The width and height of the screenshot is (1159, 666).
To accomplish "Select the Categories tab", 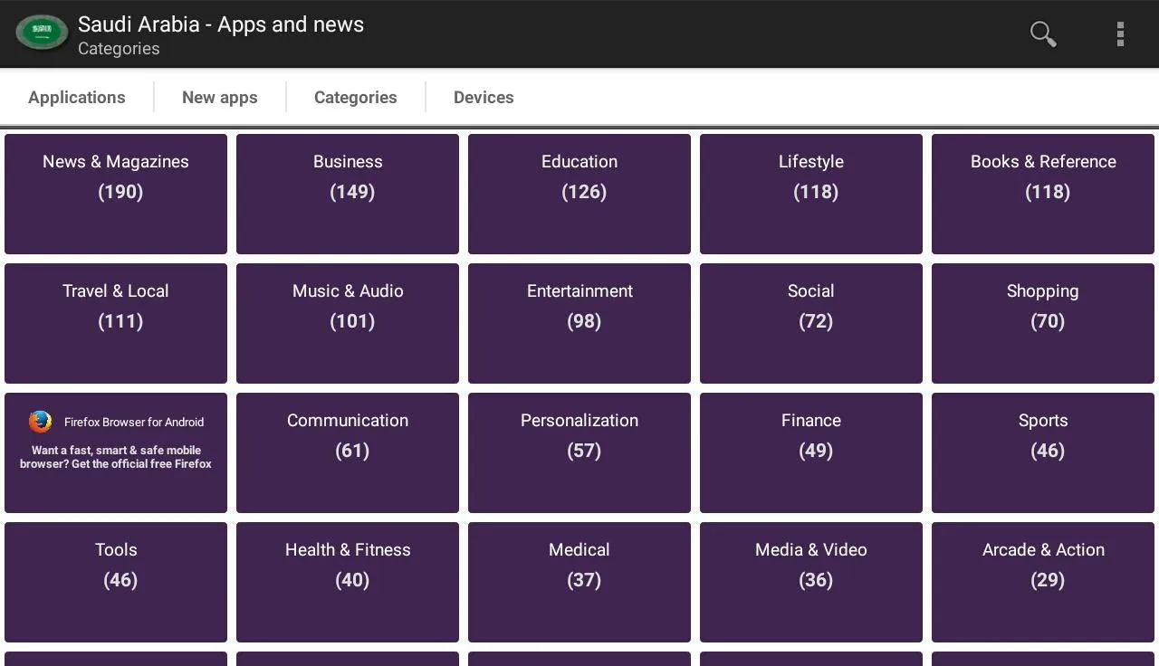I will pos(356,97).
